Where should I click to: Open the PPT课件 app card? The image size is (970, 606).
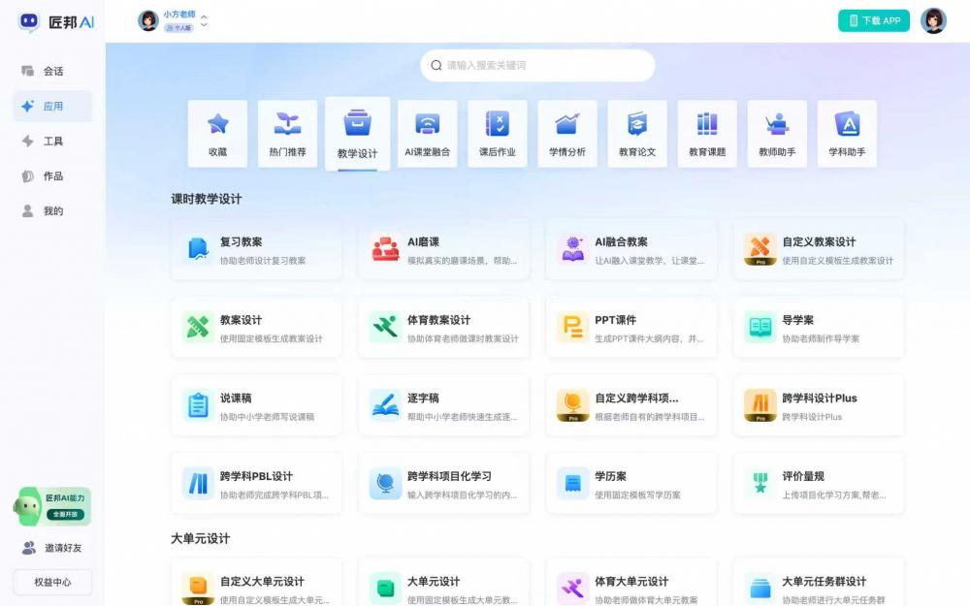pos(630,328)
